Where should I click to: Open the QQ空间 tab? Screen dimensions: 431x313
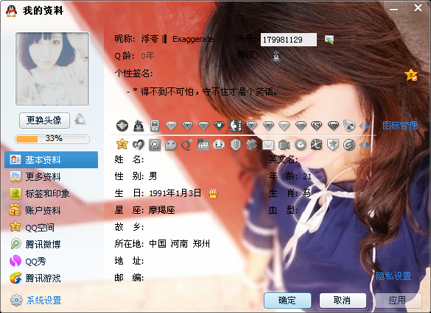[x=51, y=227]
